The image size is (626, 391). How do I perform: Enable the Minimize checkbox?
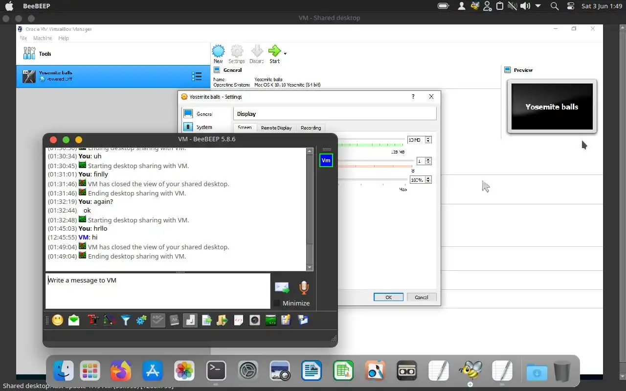pyautogui.click(x=277, y=303)
